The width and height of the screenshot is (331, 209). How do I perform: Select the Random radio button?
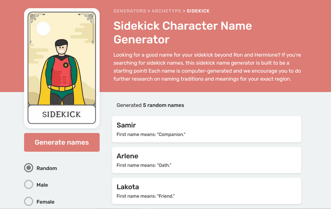pos(28,168)
